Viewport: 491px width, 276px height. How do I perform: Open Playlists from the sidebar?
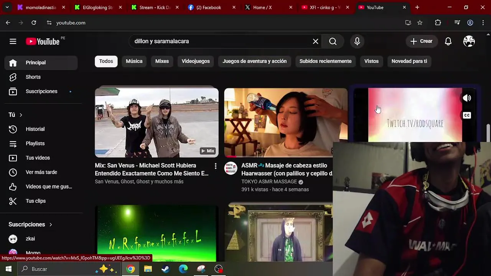(x=41, y=143)
